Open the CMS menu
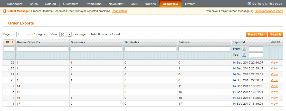Screen dimensions: 286x111 coord(134,4)
